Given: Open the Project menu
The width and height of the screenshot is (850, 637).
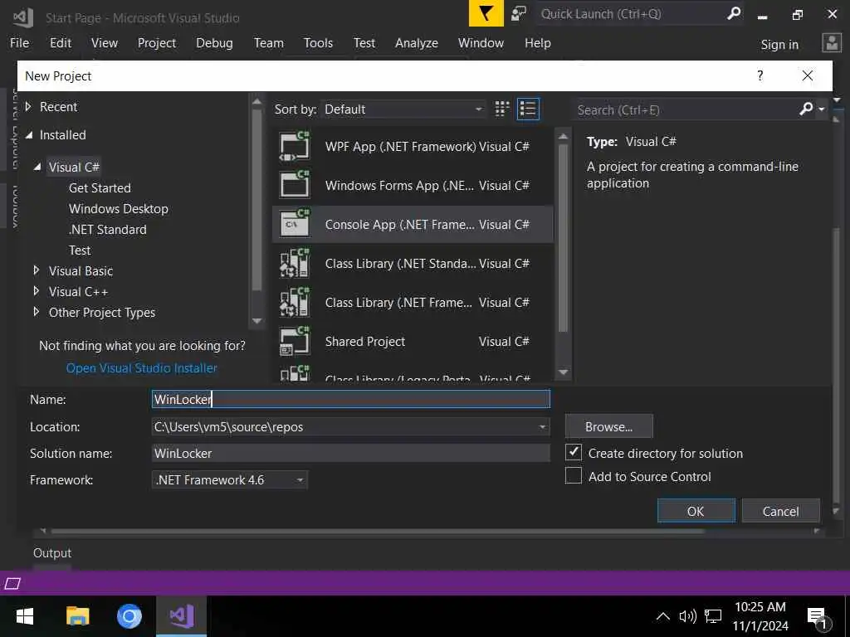Looking at the screenshot, I should click(x=157, y=43).
